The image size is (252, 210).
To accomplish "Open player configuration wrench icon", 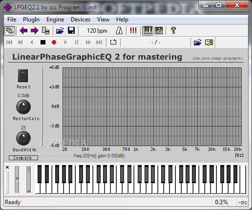I will (209, 42).
